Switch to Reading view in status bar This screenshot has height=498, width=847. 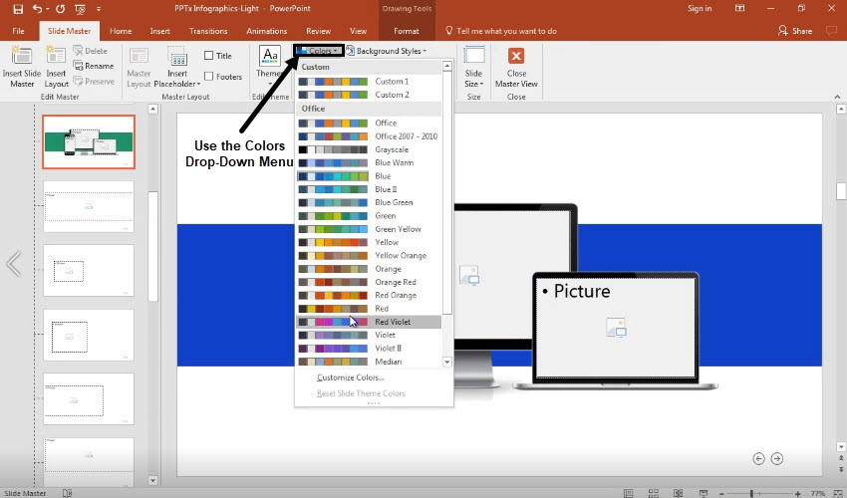click(x=679, y=493)
